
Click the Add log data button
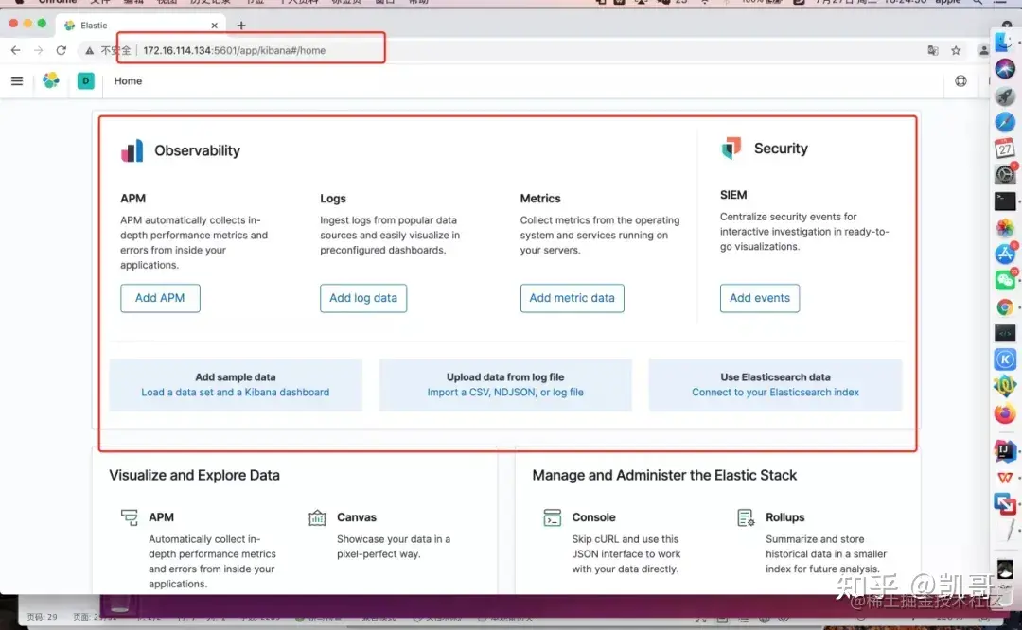(363, 298)
